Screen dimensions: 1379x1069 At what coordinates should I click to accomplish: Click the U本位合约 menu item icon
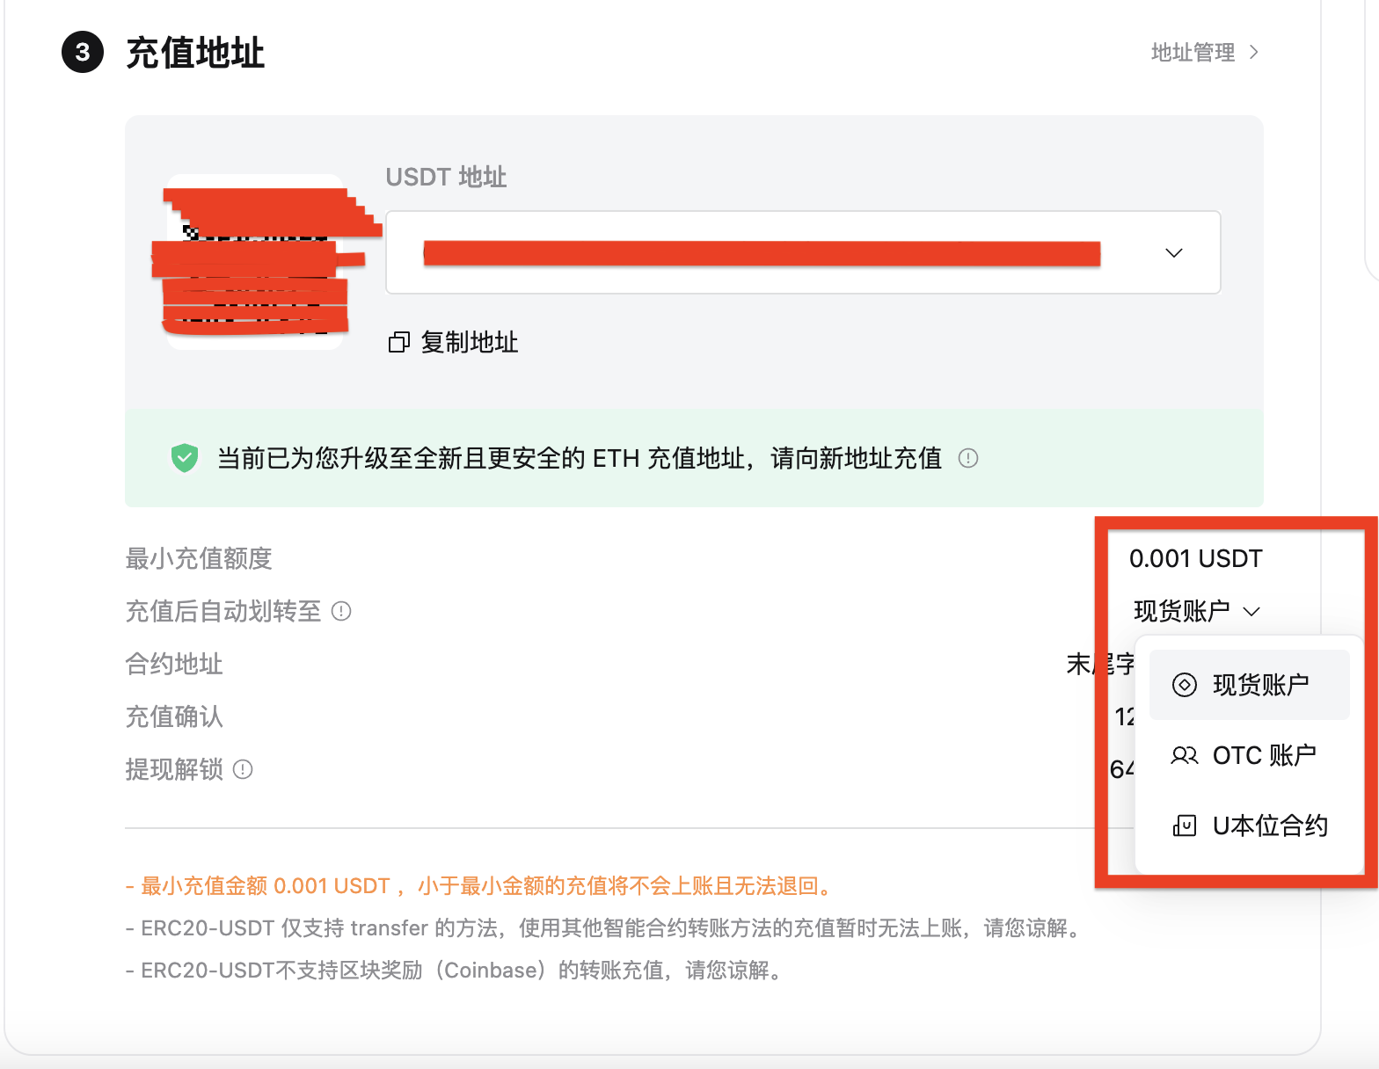tap(1185, 825)
